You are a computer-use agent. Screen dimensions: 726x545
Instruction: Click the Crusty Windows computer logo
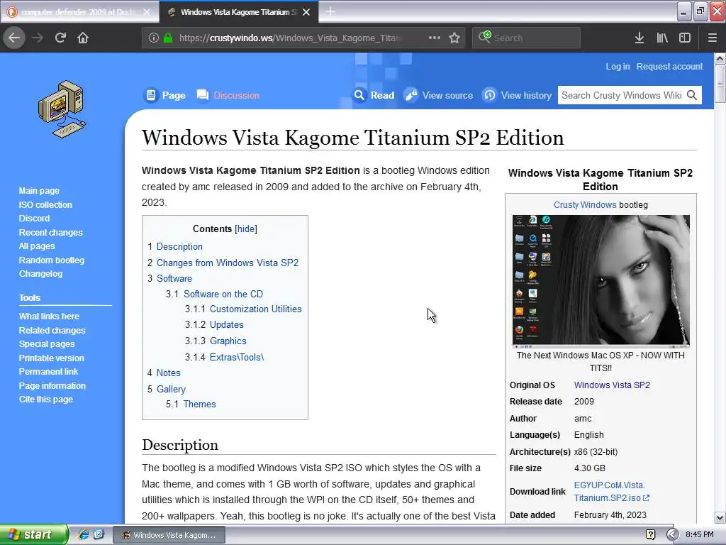[x=62, y=109]
